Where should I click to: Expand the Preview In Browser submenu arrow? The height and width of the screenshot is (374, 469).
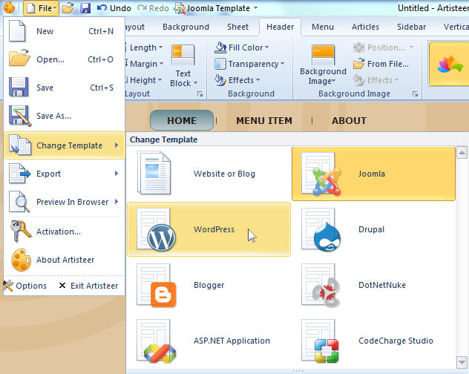pos(117,201)
